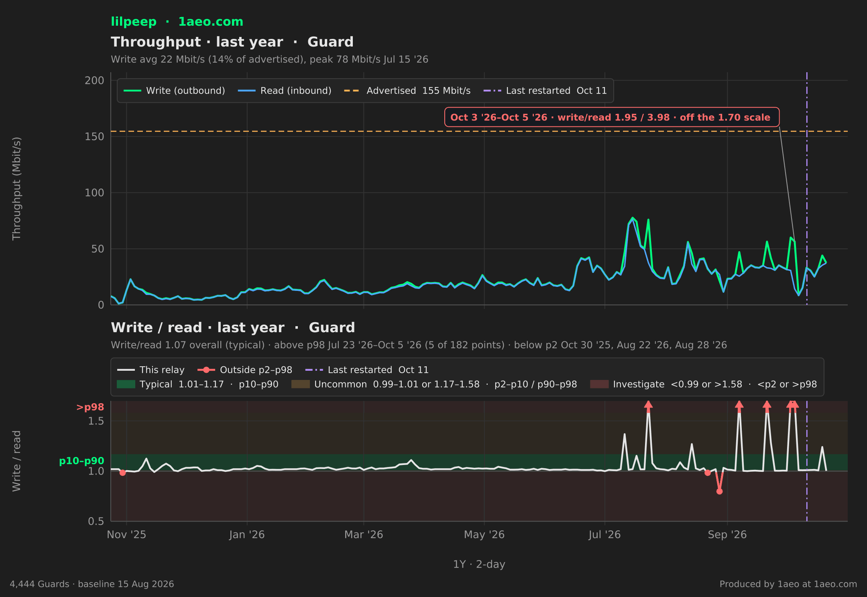Click the red outlier dot near Nov '25
Screen dimensions: 867x597
click(123, 473)
